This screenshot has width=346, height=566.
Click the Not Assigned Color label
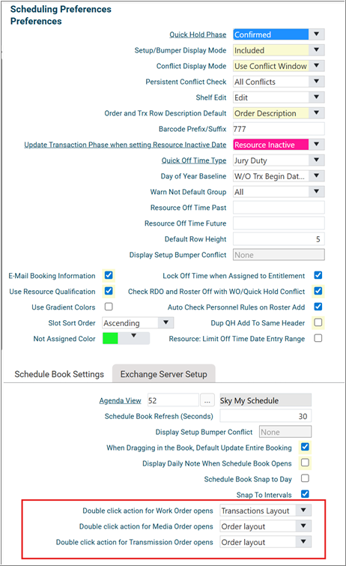(64, 339)
